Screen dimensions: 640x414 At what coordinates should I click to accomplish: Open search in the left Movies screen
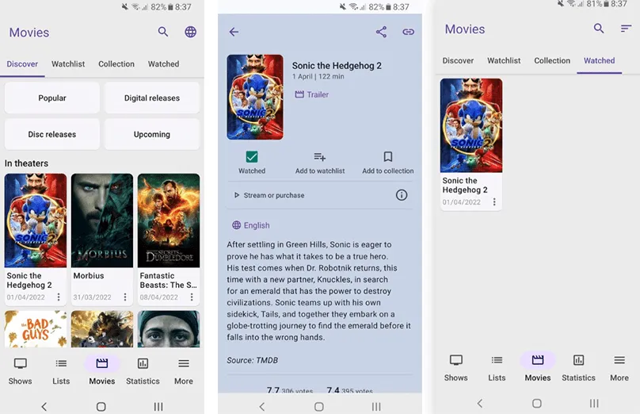point(163,32)
